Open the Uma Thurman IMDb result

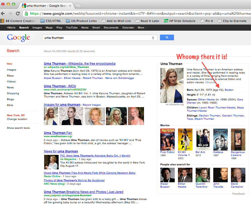coord(60,86)
